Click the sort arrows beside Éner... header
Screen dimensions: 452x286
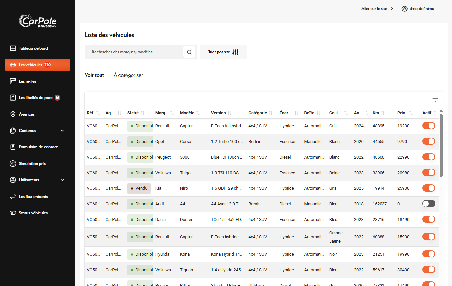coord(296,113)
